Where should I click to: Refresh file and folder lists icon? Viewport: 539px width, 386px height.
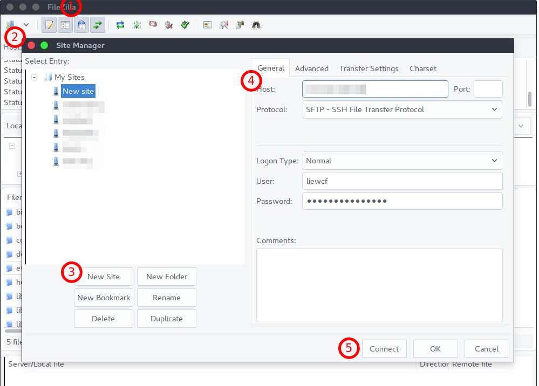tap(120, 25)
